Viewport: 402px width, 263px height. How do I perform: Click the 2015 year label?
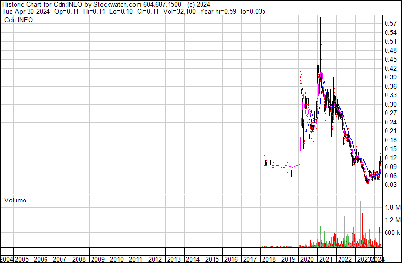point(212,260)
